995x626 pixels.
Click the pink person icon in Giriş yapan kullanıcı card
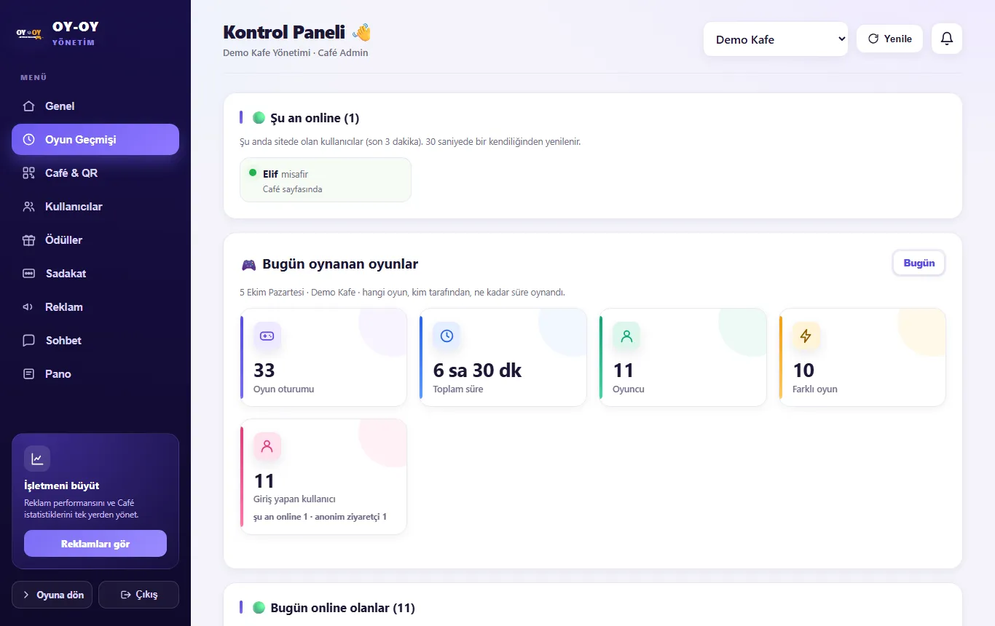click(x=267, y=446)
